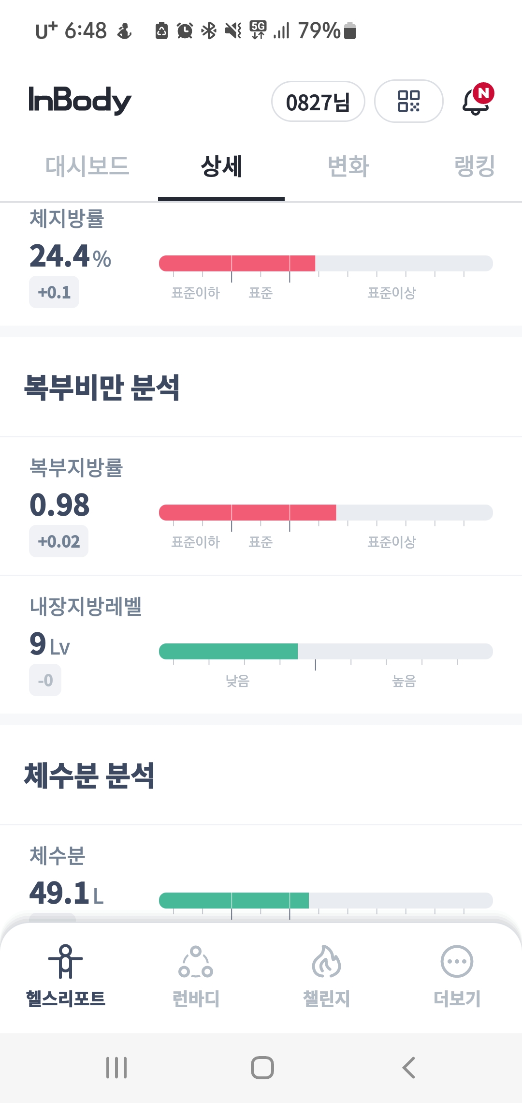Open notifications bell with N badge
Image resolution: width=522 pixels, height=1103 pixels.
tap(477, 101)
